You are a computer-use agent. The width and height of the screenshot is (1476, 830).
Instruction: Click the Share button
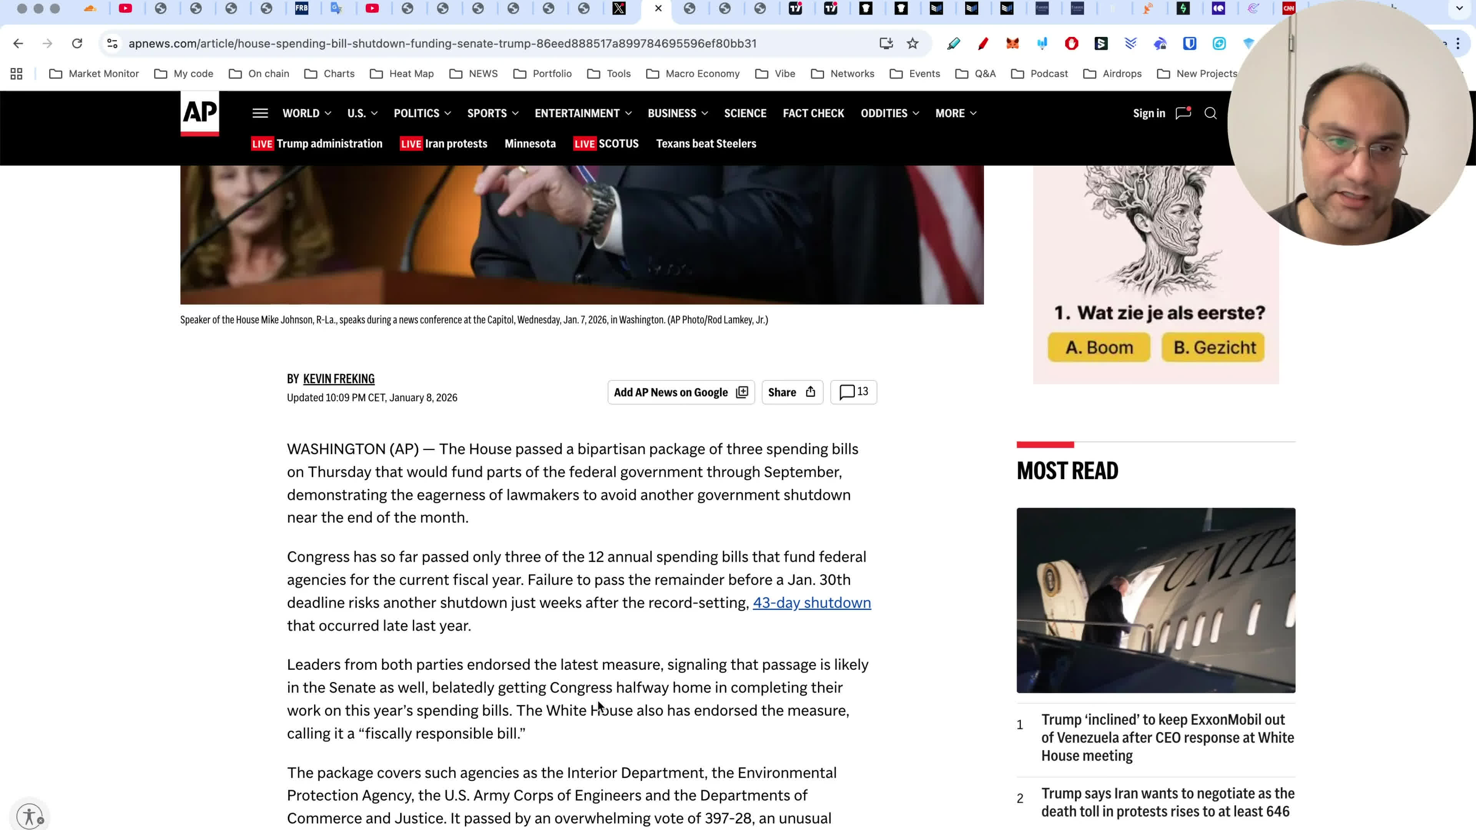[x=792, y=392]
